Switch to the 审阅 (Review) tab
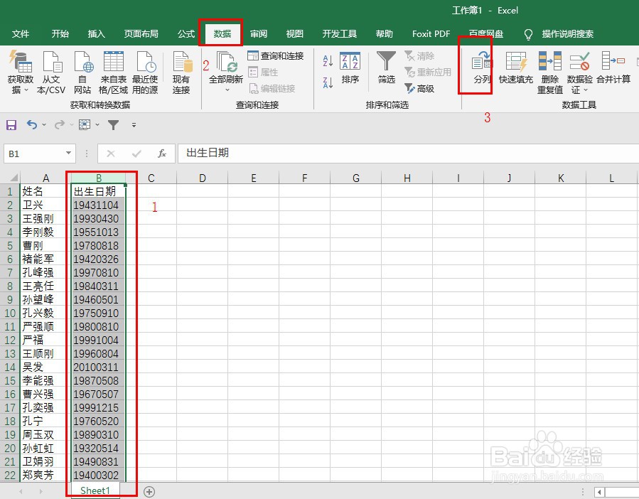The image size is (639, 499). click(258, 34)
